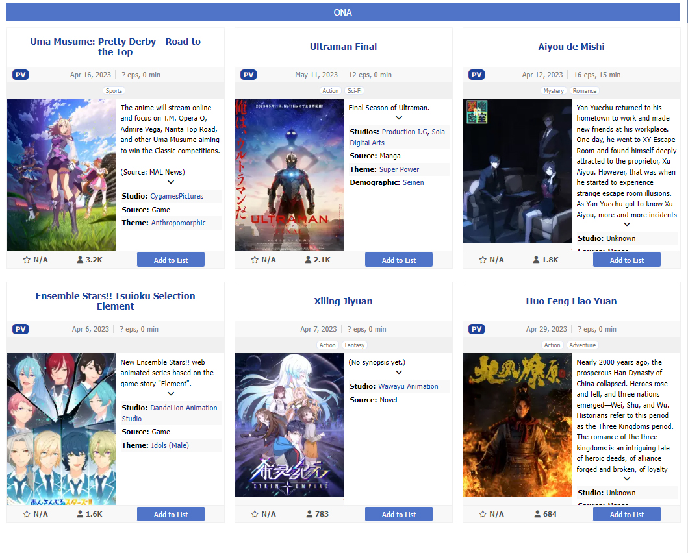688x553 pixels.
Task: Add Aiyou de Mishi to your list
Action: coord(626,260)
